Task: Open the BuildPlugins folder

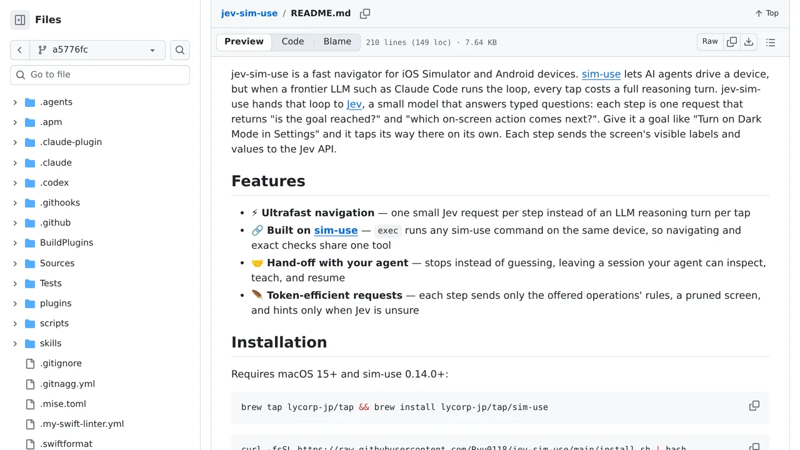Action: tap(66, 242)
